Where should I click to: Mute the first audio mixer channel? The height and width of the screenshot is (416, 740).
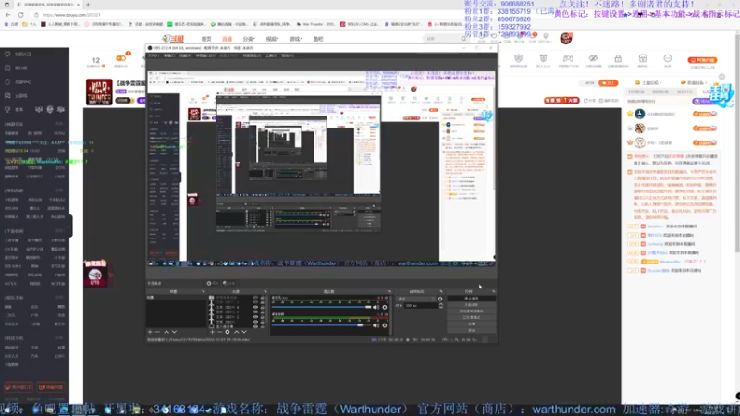(376, 307)
